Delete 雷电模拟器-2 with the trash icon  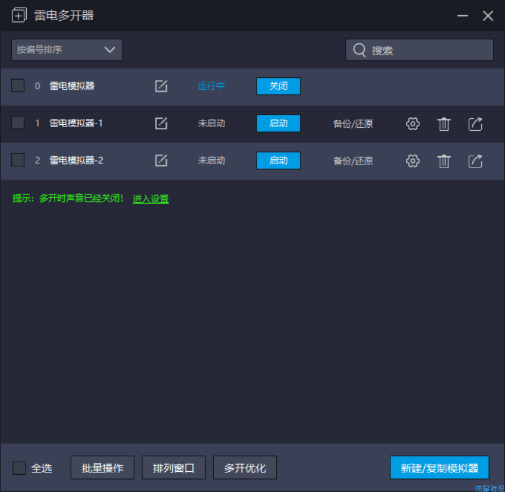[x=444, y=161]
